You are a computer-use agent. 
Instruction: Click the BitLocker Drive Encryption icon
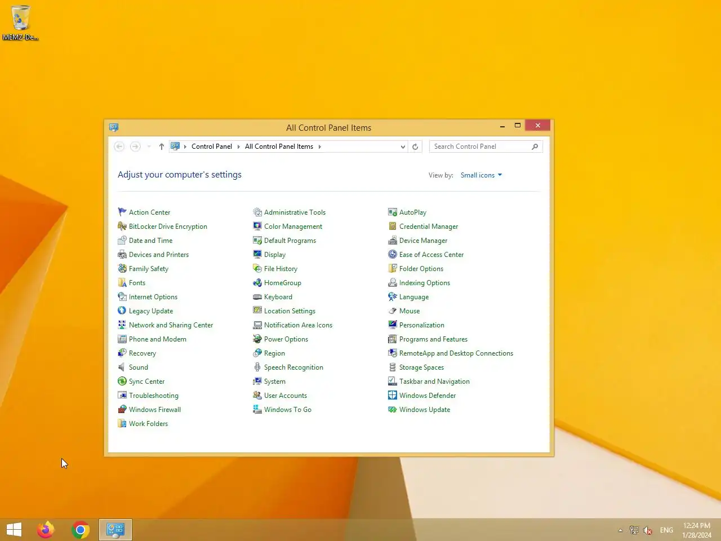click(x=122, y=226)
